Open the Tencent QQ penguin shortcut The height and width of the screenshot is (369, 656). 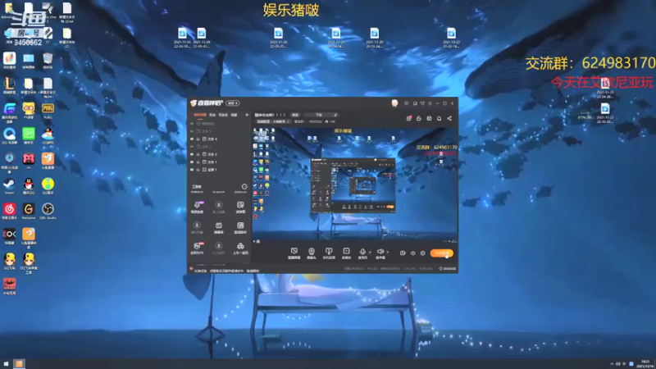pyautogui.click(x=29, y=186)
